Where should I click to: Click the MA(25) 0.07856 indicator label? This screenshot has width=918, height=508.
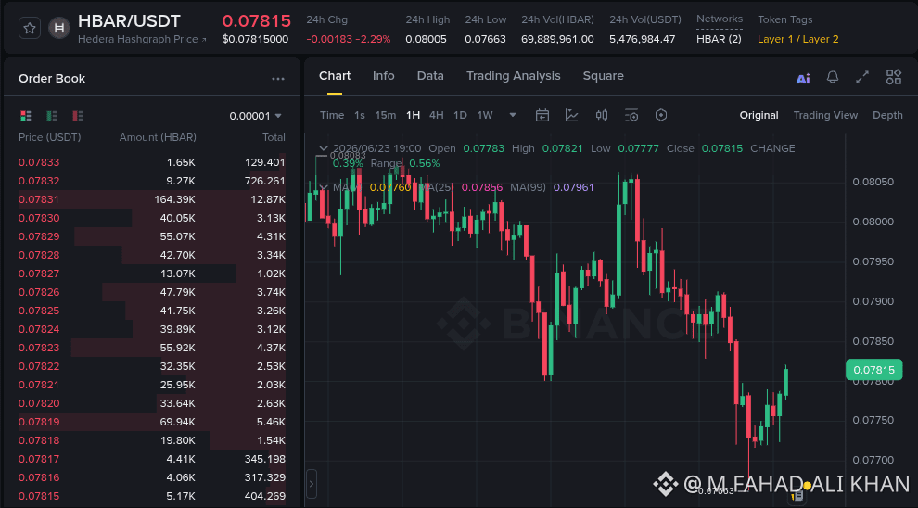coord(460,187)
